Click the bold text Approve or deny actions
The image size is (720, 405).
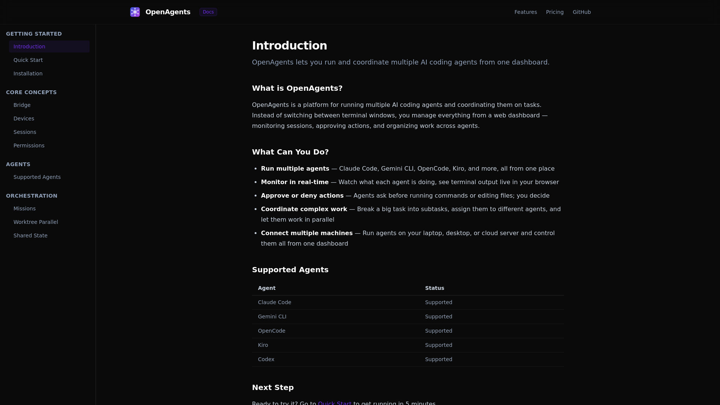[x=302, y=196]
